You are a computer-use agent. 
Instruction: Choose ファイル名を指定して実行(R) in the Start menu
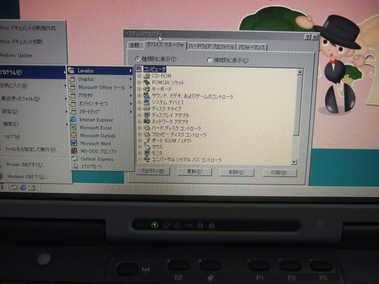coord(35,149)
